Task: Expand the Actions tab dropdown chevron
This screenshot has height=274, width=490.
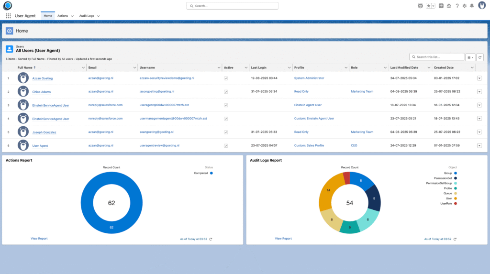Action: click(x=72, y=16)
